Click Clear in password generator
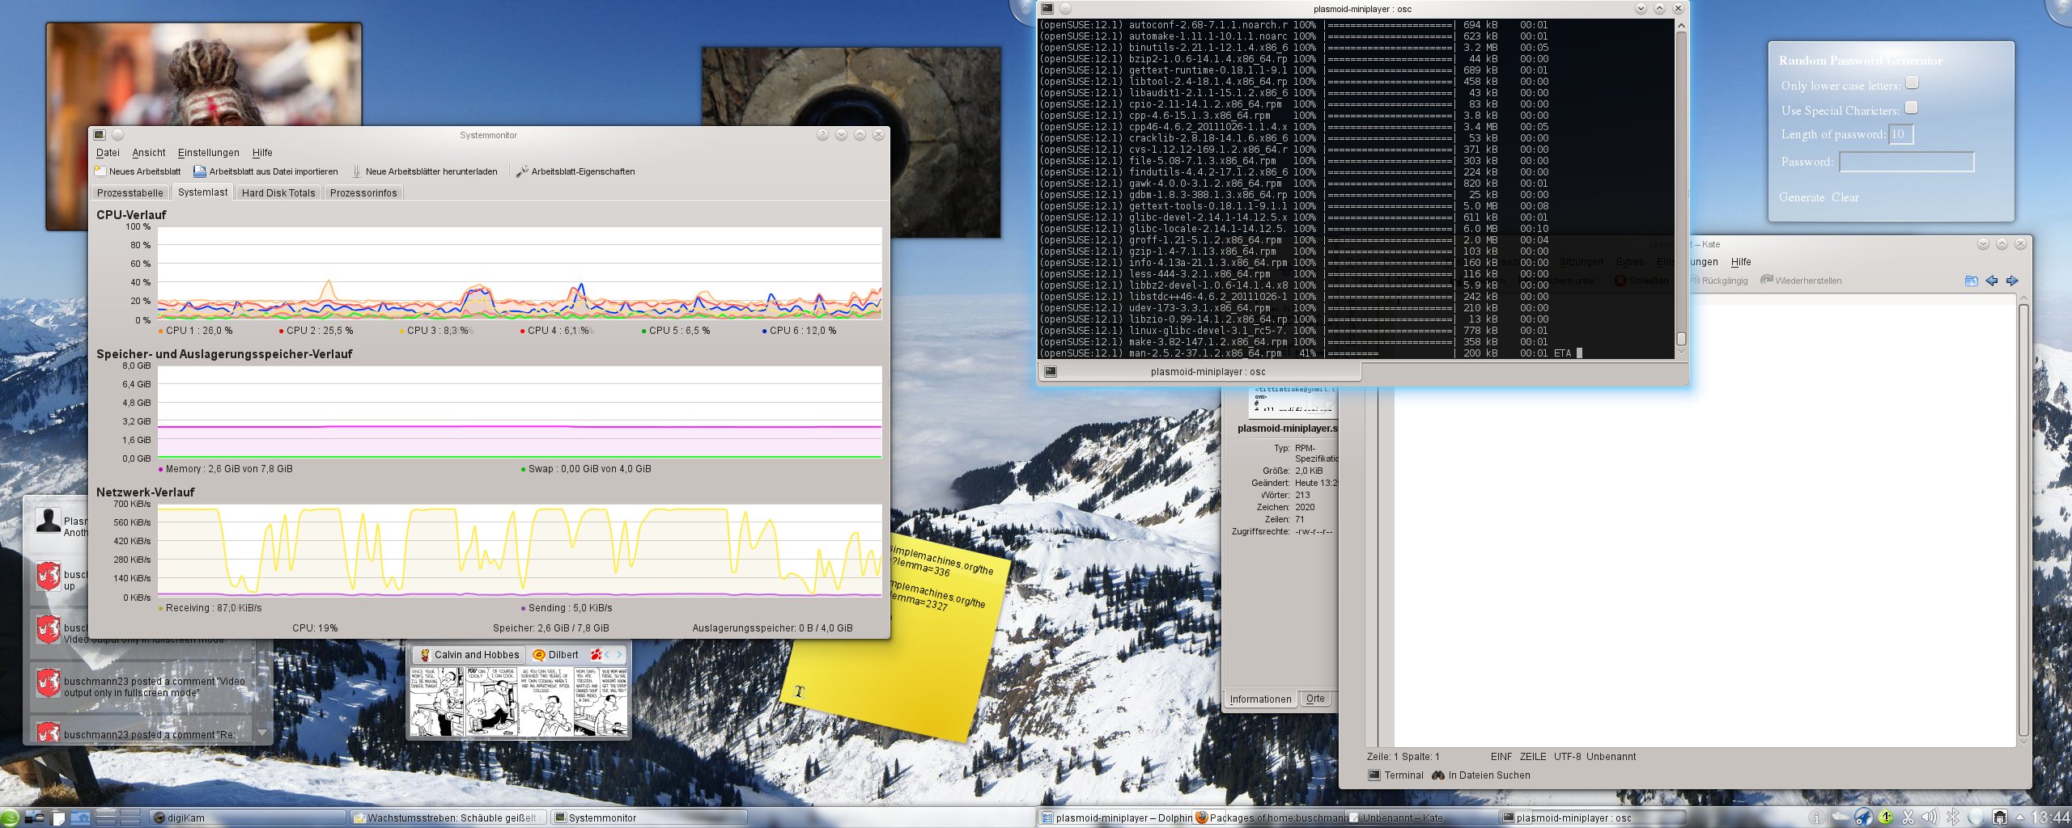 [1845, 197]
